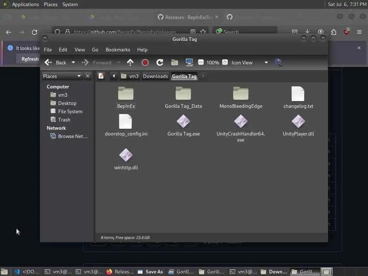Image resolution: width=368 pixels, height=276 pixels.
Task: Zoom out with the minus icon
Action: (201, 62)
